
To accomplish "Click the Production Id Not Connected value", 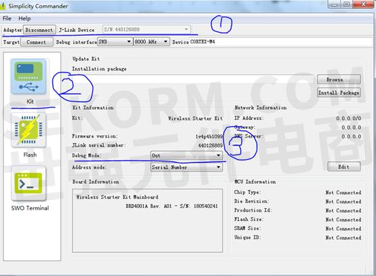I will 343,211.
